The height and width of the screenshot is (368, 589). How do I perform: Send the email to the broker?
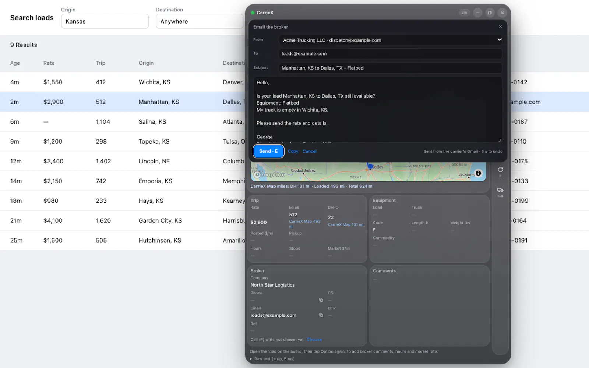pos(268,151)
